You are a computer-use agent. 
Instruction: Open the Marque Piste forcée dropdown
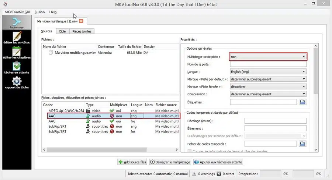tap(268, 87)
